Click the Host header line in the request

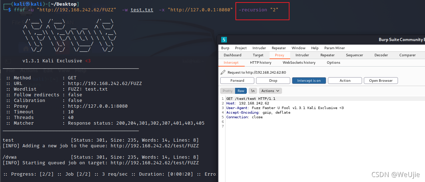(248, 103)
